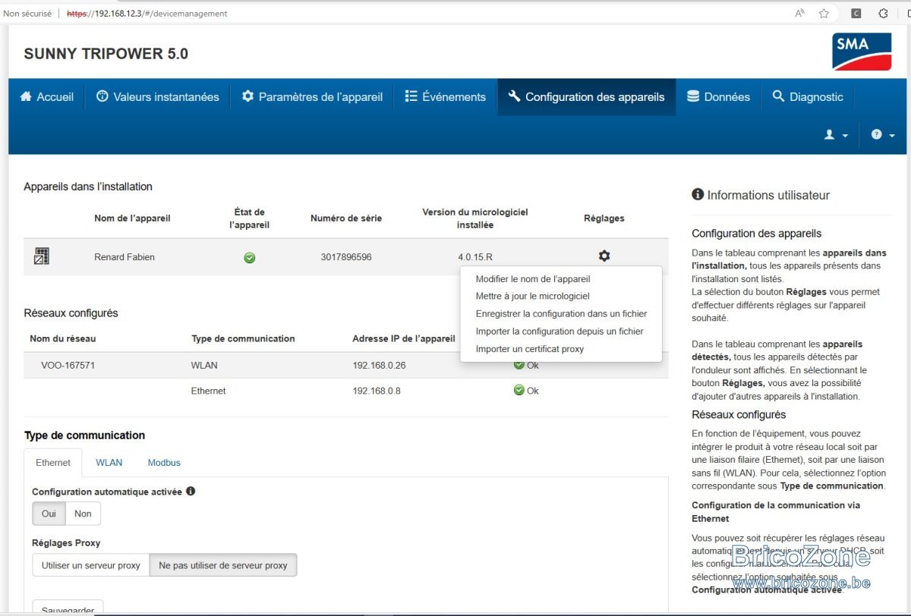Click Ethernet cell in the networks table
The width and height of the screenshot is (911, 616).
(x=209, y=391)
